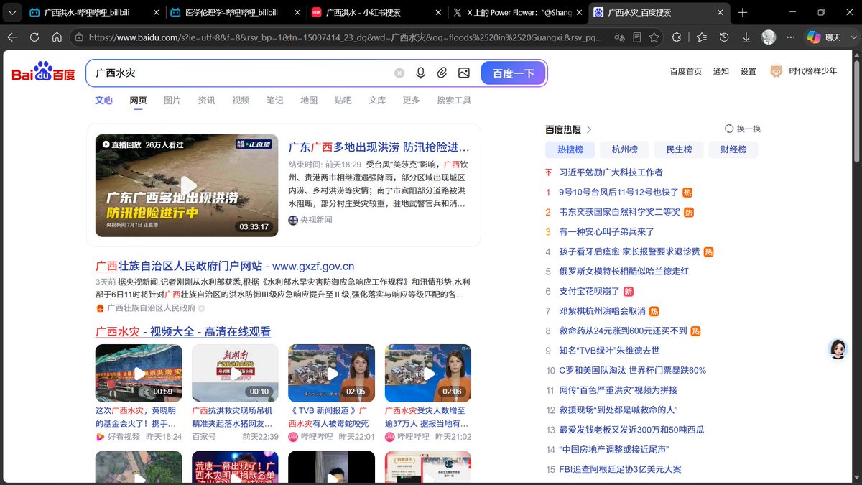The width and height of the screenshot is (862, 485).
Task: Open the Copilot 聊天 button
Action: click(825, 37)
